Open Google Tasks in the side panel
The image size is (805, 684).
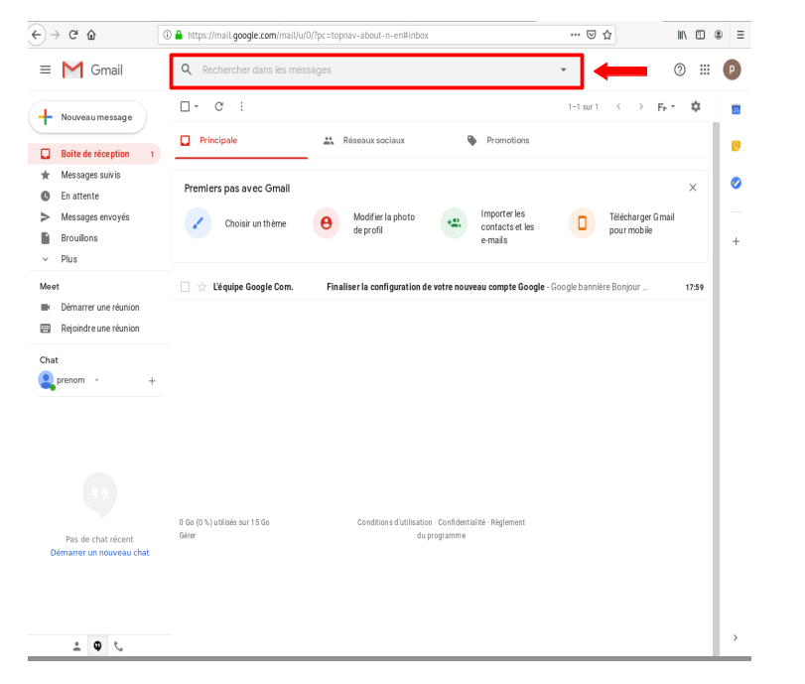736,183
